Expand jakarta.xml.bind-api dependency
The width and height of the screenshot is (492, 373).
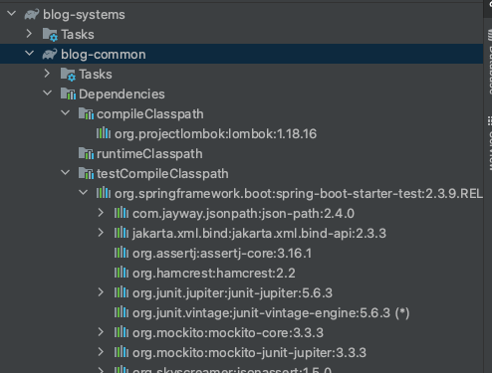(x=101, y=233)
